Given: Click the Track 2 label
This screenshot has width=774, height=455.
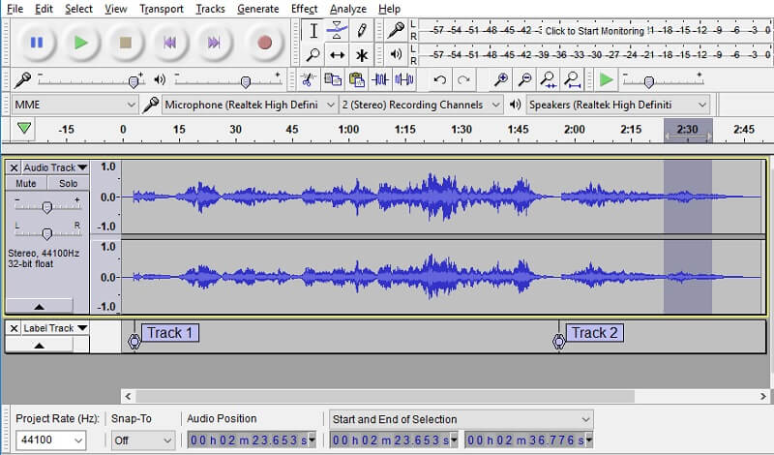Looking at the screenshot, I should click(594, 333).
